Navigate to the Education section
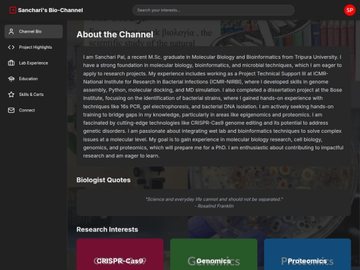The width and height of the screenshot is (360, 270). pos(33,79)
